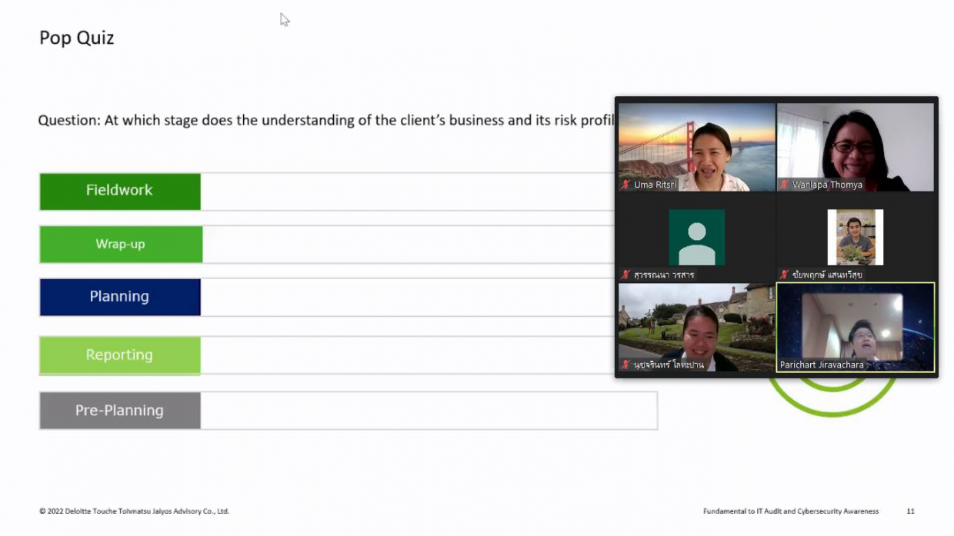The image size is (954, 536).
Task: Click muted mic icon beside นุชจรินทร์ โลหะปาน
Action: (x=625, y=365)
